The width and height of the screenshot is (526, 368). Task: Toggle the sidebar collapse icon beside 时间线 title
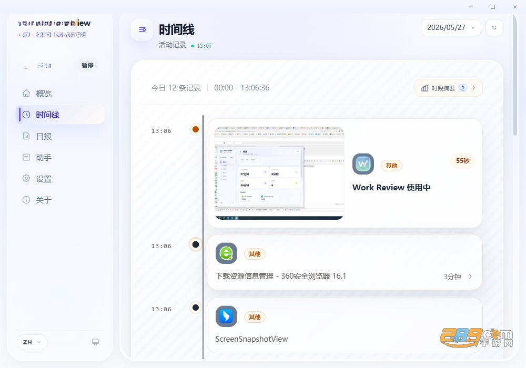click(x=142, y=30)
